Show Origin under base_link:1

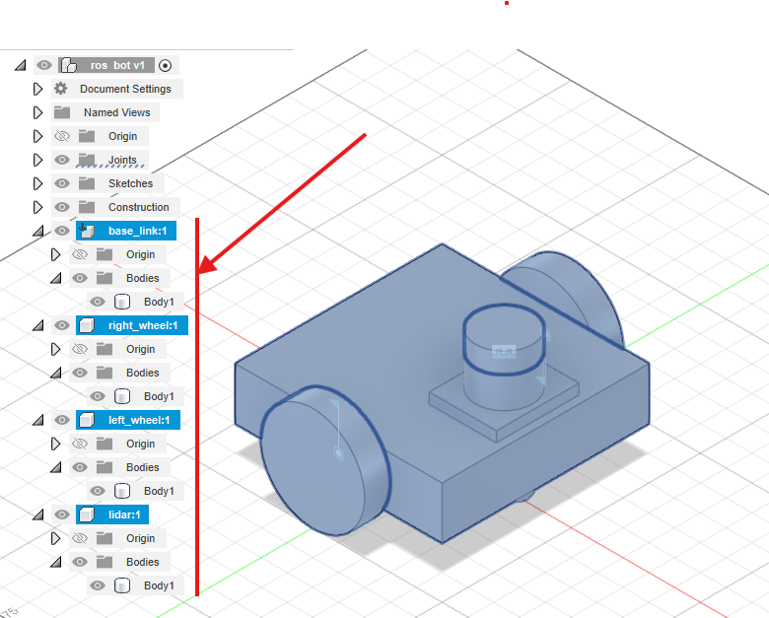pos(80,254)
